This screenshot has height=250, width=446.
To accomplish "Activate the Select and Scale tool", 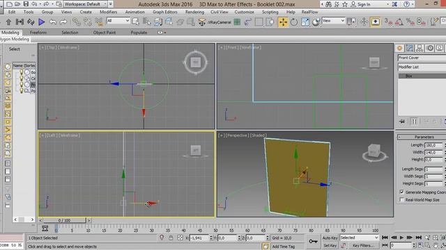I will pyautogui.click(x=305, y=22).
